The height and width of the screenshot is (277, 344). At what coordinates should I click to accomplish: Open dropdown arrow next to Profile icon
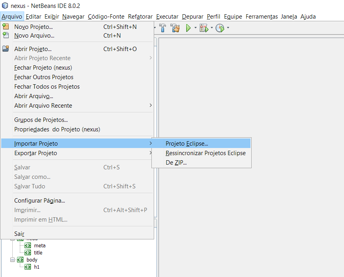pyautogui.click(x=228, y=28)
